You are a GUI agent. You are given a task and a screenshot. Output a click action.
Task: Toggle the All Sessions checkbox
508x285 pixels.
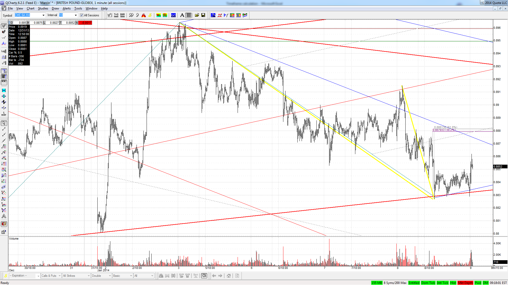(x=82, y=15)
